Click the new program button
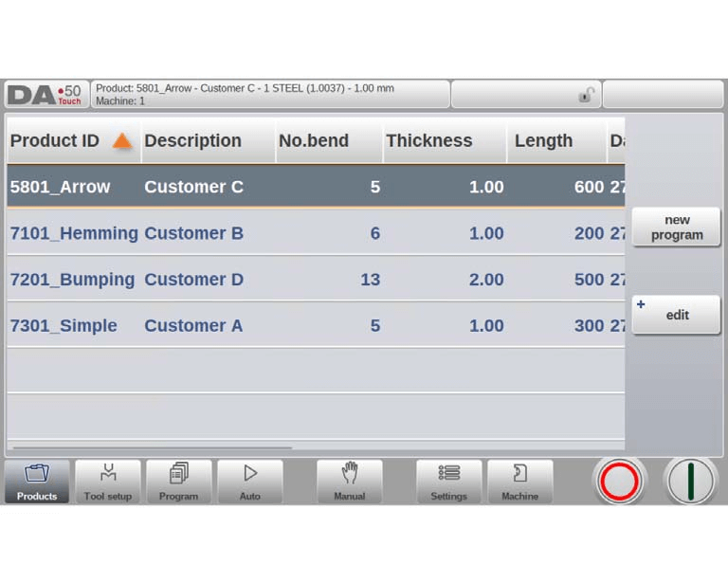 coord(677,228)
